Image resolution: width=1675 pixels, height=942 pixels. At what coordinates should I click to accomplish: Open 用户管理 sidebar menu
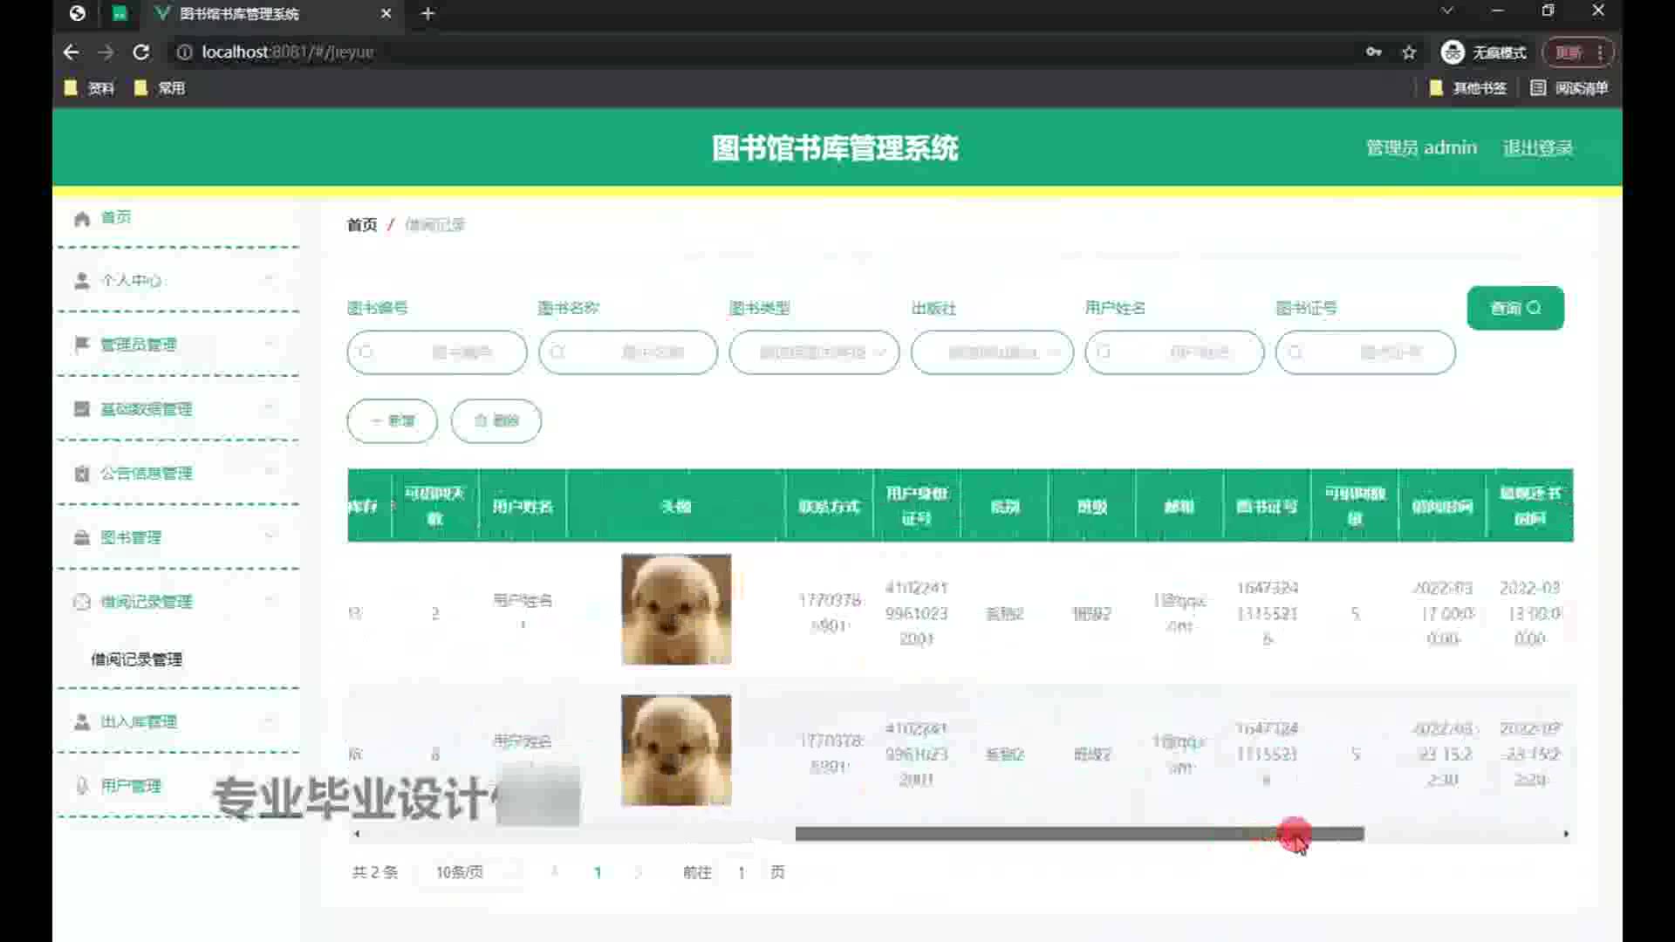(x=131, y=786)
